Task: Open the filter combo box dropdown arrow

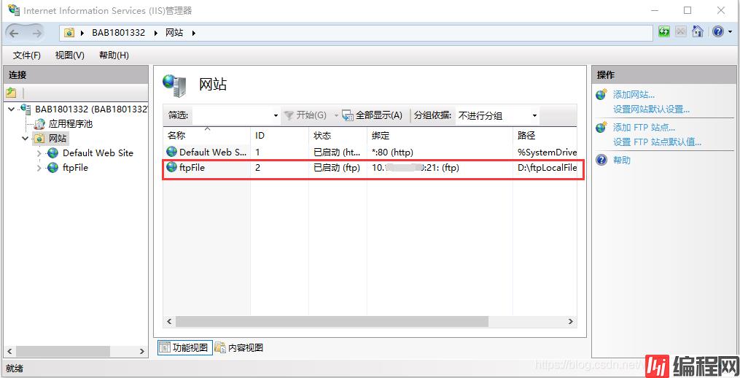Action: coord(276,115)
